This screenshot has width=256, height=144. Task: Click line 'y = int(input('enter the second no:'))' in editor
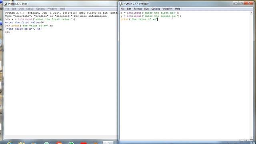151,16
